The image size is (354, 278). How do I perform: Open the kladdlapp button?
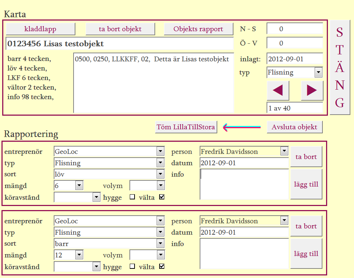pyautogui.click(x=40, y=29)
